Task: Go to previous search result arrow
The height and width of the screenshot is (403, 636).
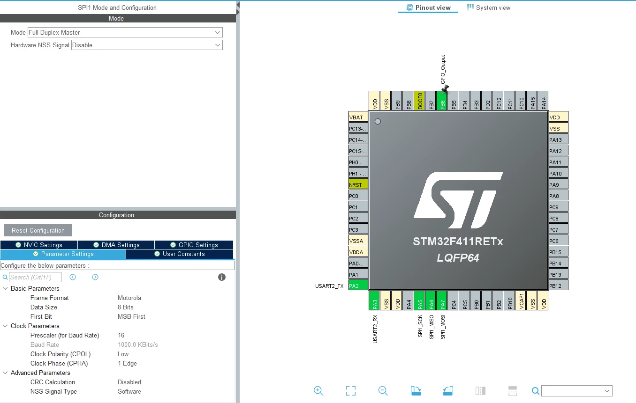Action: pyautogui.click(x=73, y=277)
